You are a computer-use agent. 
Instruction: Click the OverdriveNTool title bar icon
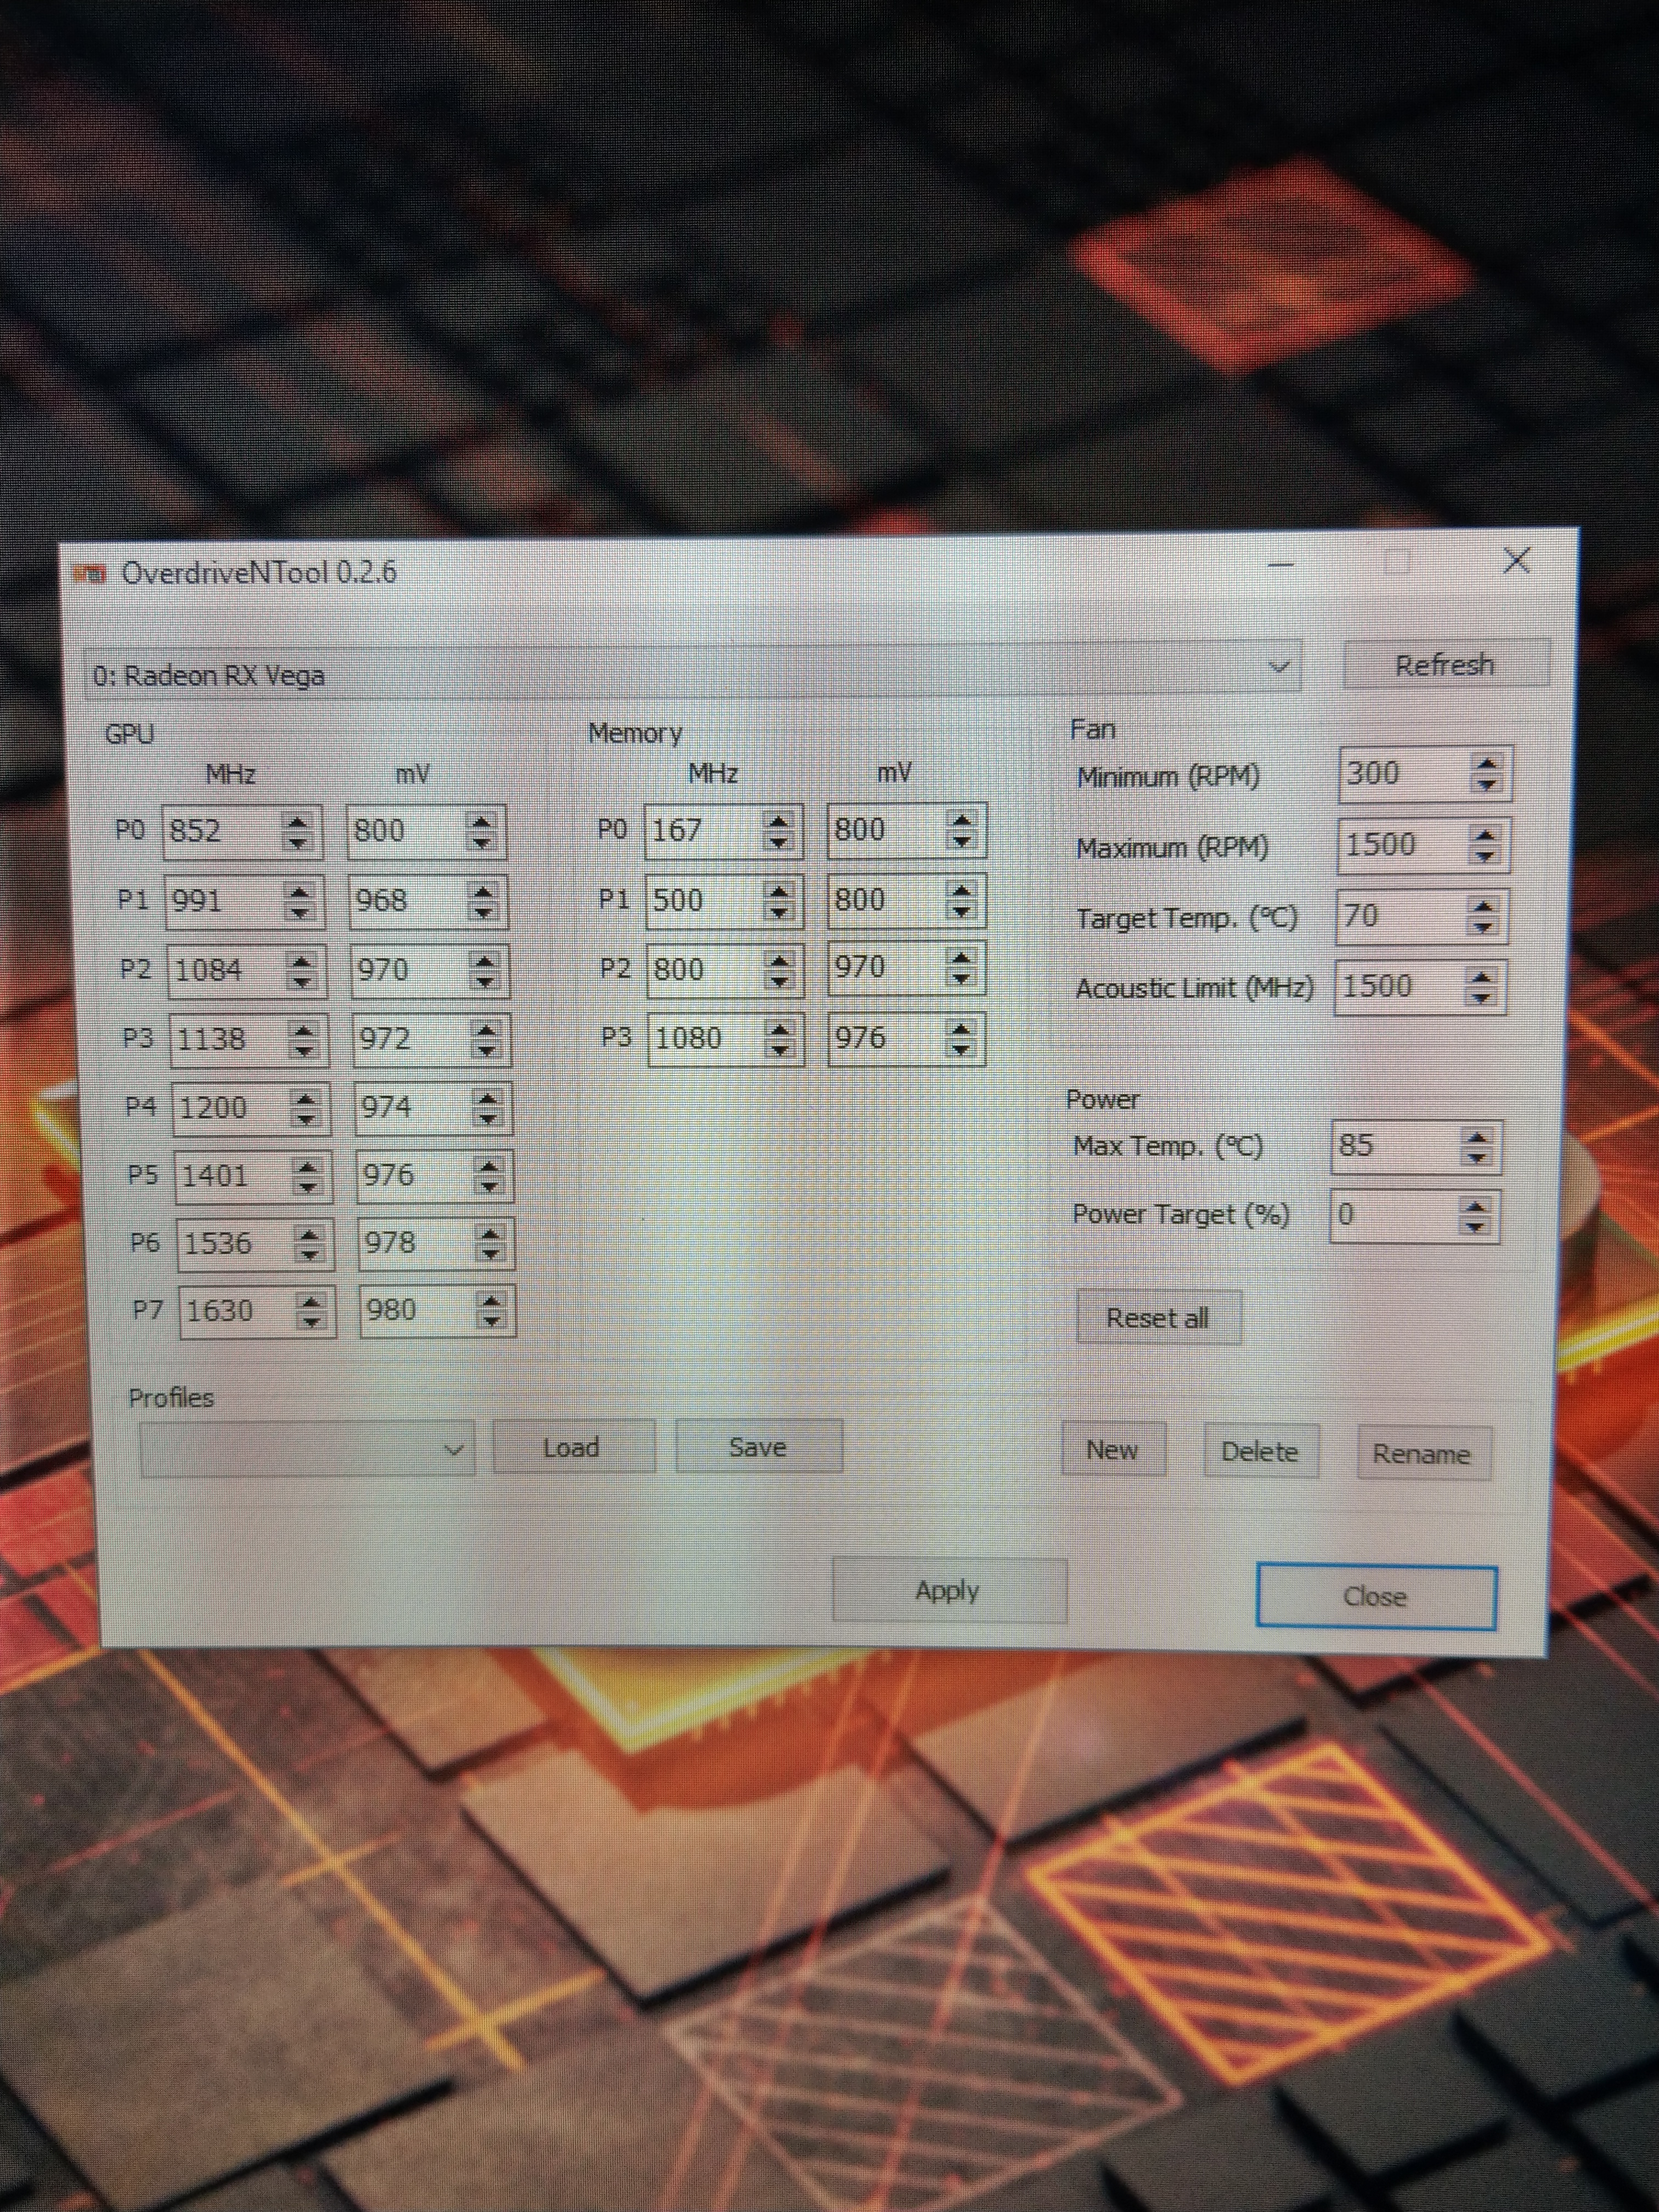coord(90,574)
